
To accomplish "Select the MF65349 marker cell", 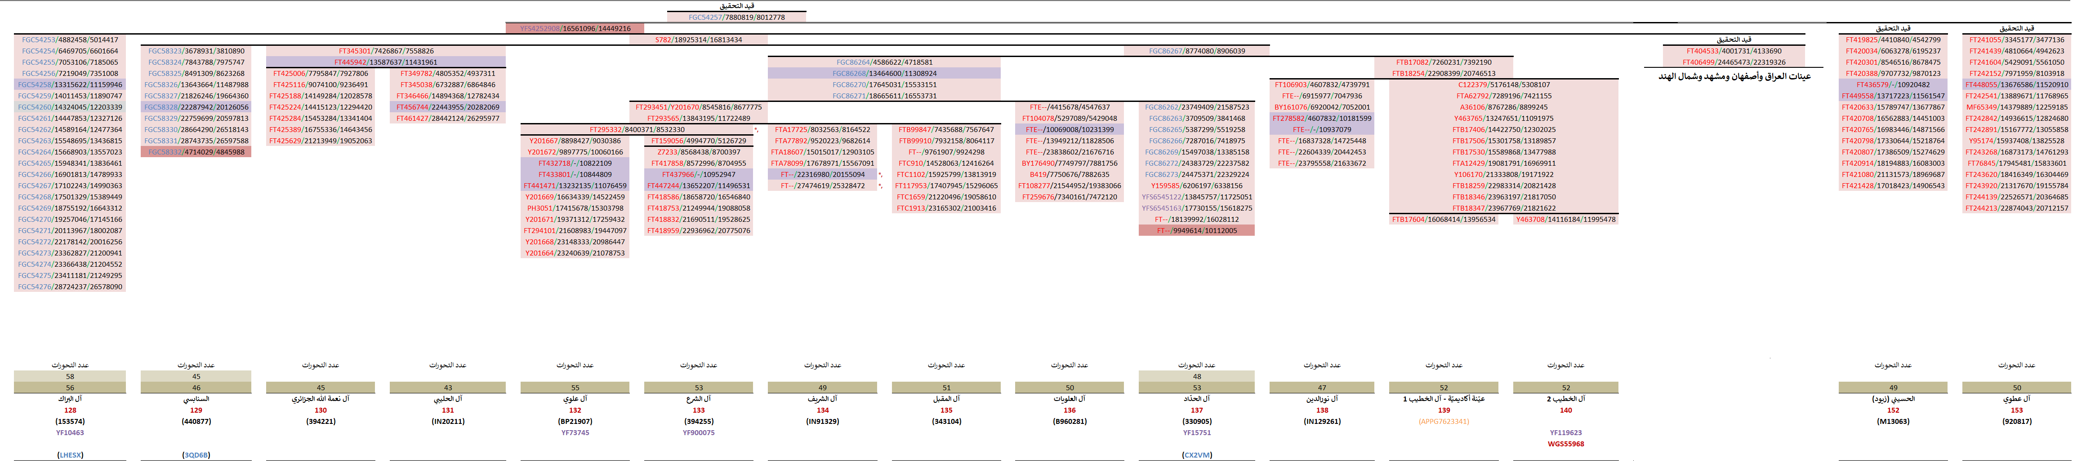I will tap(2016, 107).
